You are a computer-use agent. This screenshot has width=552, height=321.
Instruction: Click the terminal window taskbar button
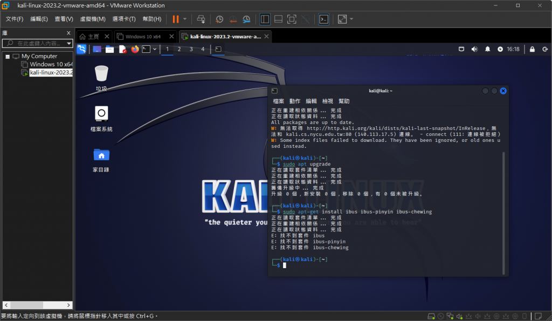point(218,49)
